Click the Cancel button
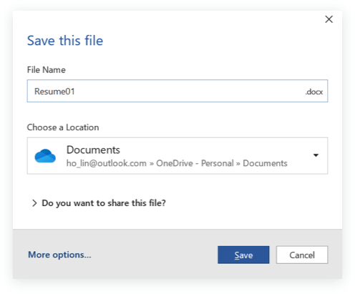The width and height of the screenshot is (355, 294). [x=302, y=255]
